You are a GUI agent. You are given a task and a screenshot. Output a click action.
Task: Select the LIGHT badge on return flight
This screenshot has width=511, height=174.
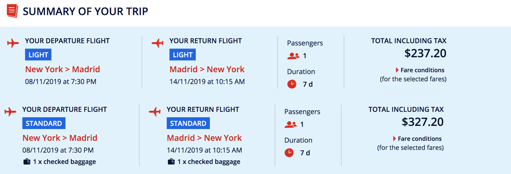point(183,55)
